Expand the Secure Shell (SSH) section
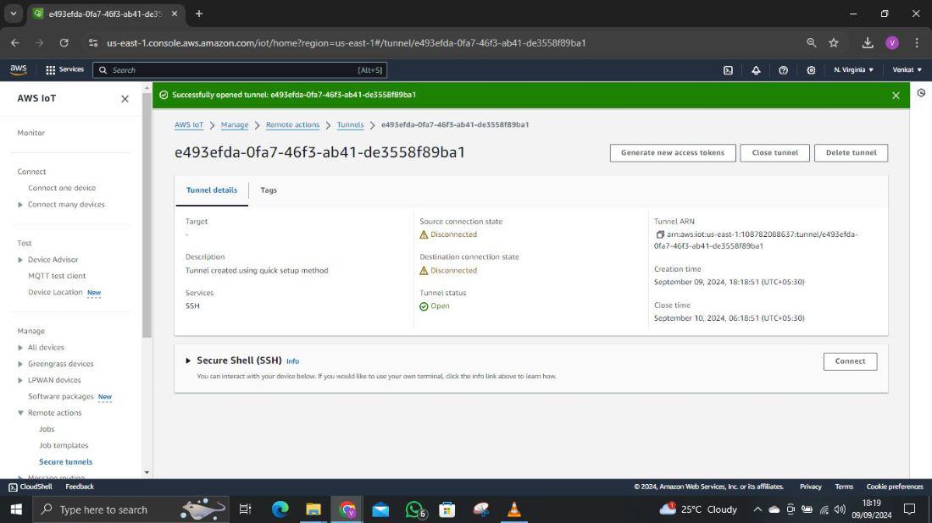The width and height of the screenshot is (932, 523). coord(188,361)
